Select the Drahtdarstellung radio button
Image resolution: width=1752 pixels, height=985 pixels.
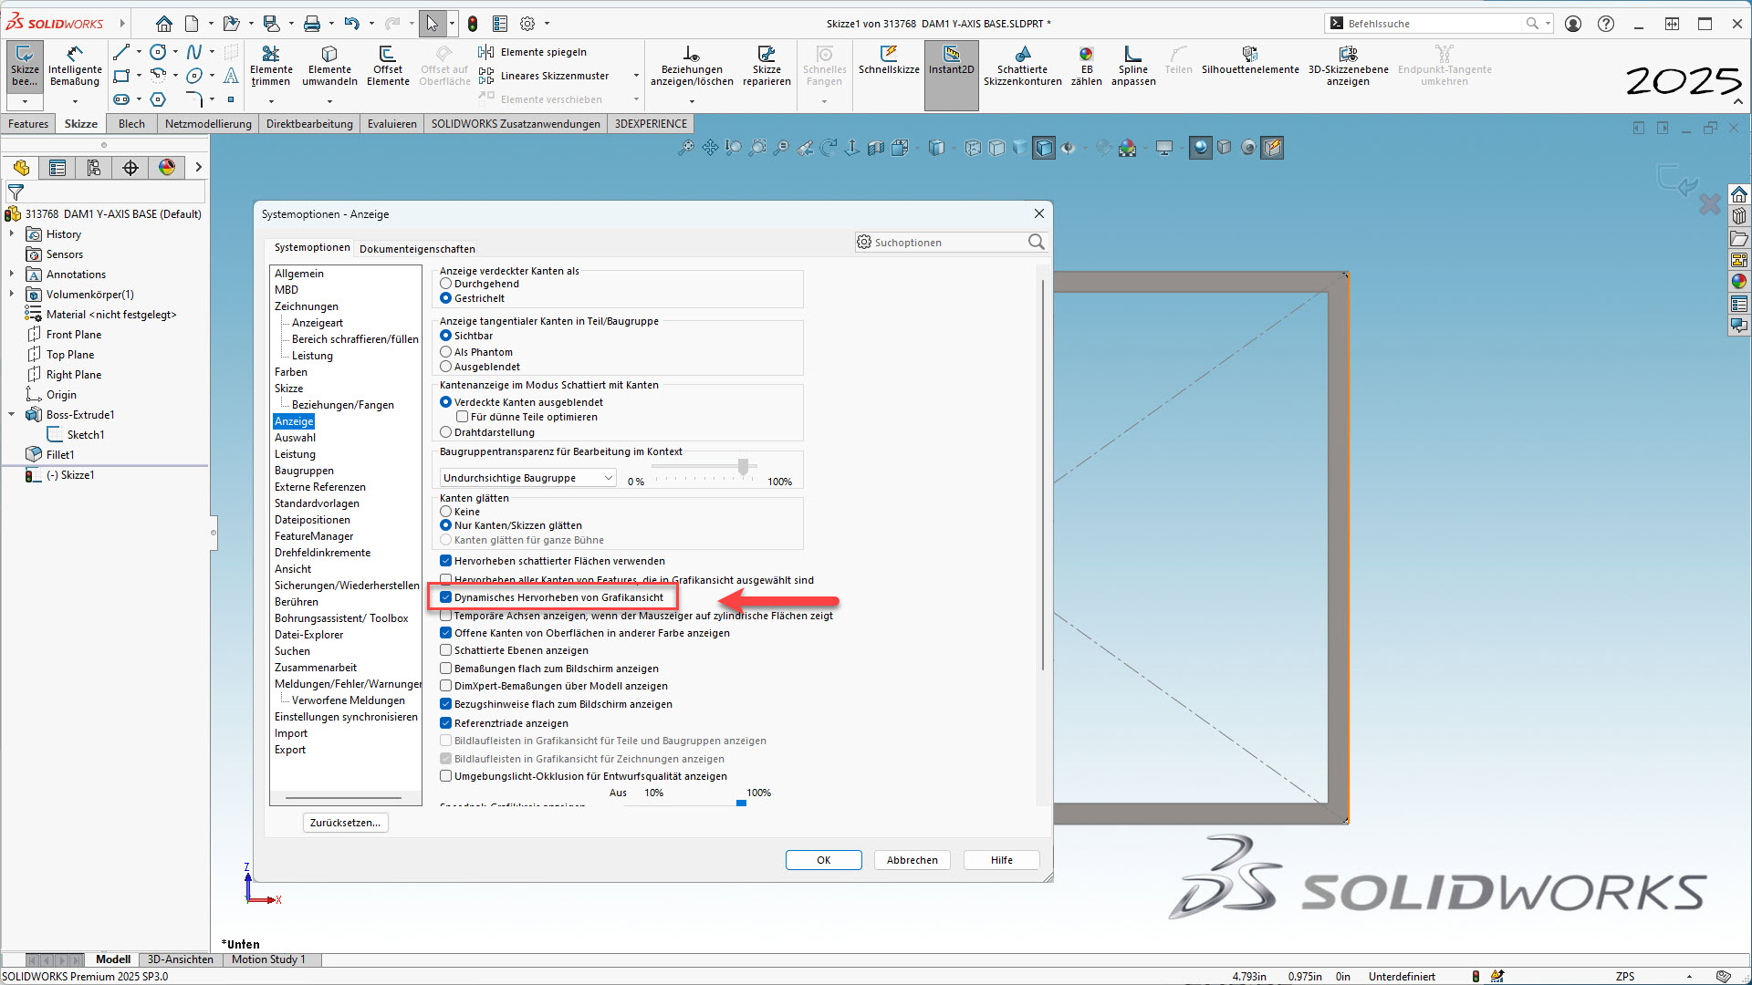pyautogui.click(x=446, y=432)
